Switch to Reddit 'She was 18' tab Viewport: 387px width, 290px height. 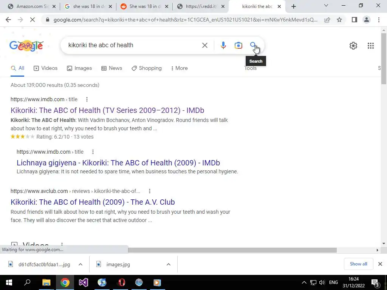tap(144, 7)
